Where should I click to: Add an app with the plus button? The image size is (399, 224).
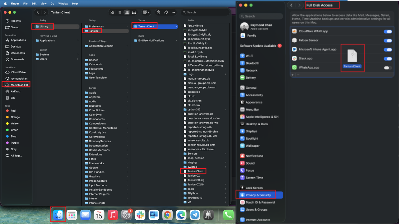coord(293,75)
